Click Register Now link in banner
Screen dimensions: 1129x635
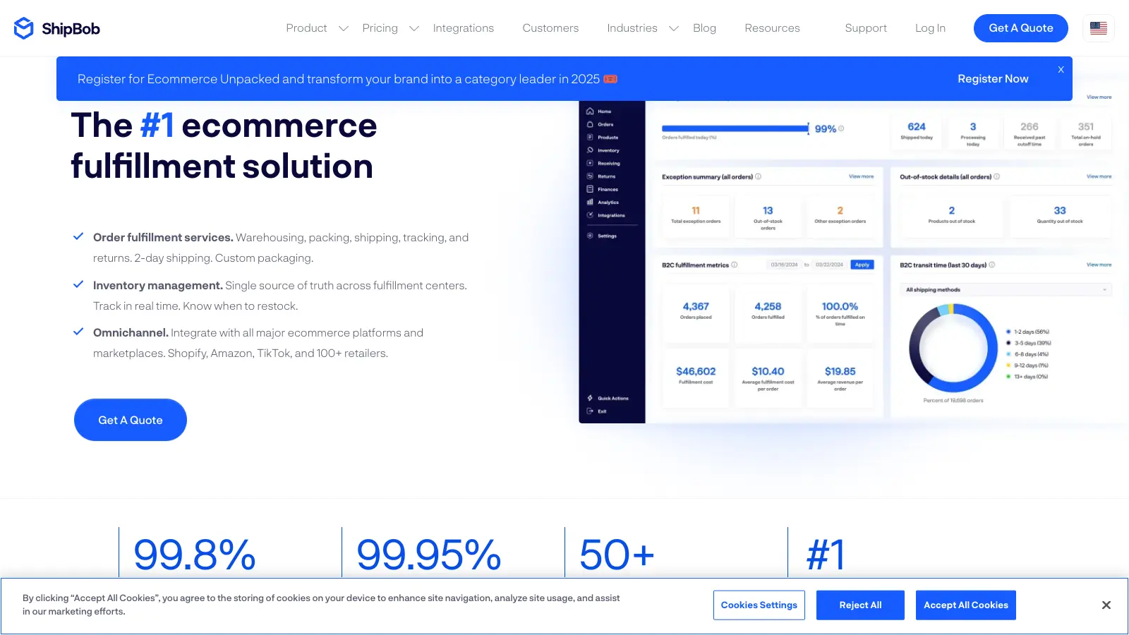point(992,79)
